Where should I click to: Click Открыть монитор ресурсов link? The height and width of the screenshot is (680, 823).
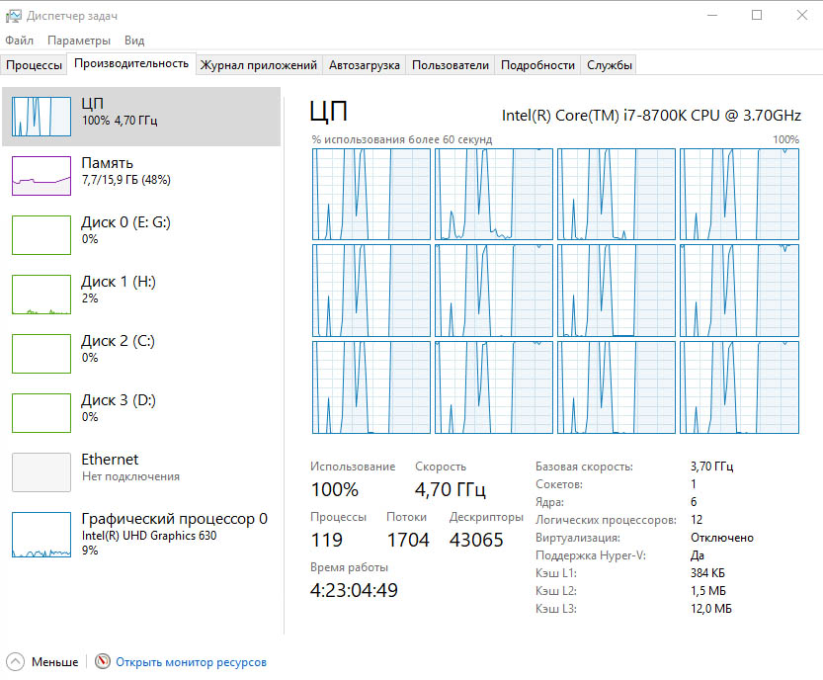tap(191, 662)
